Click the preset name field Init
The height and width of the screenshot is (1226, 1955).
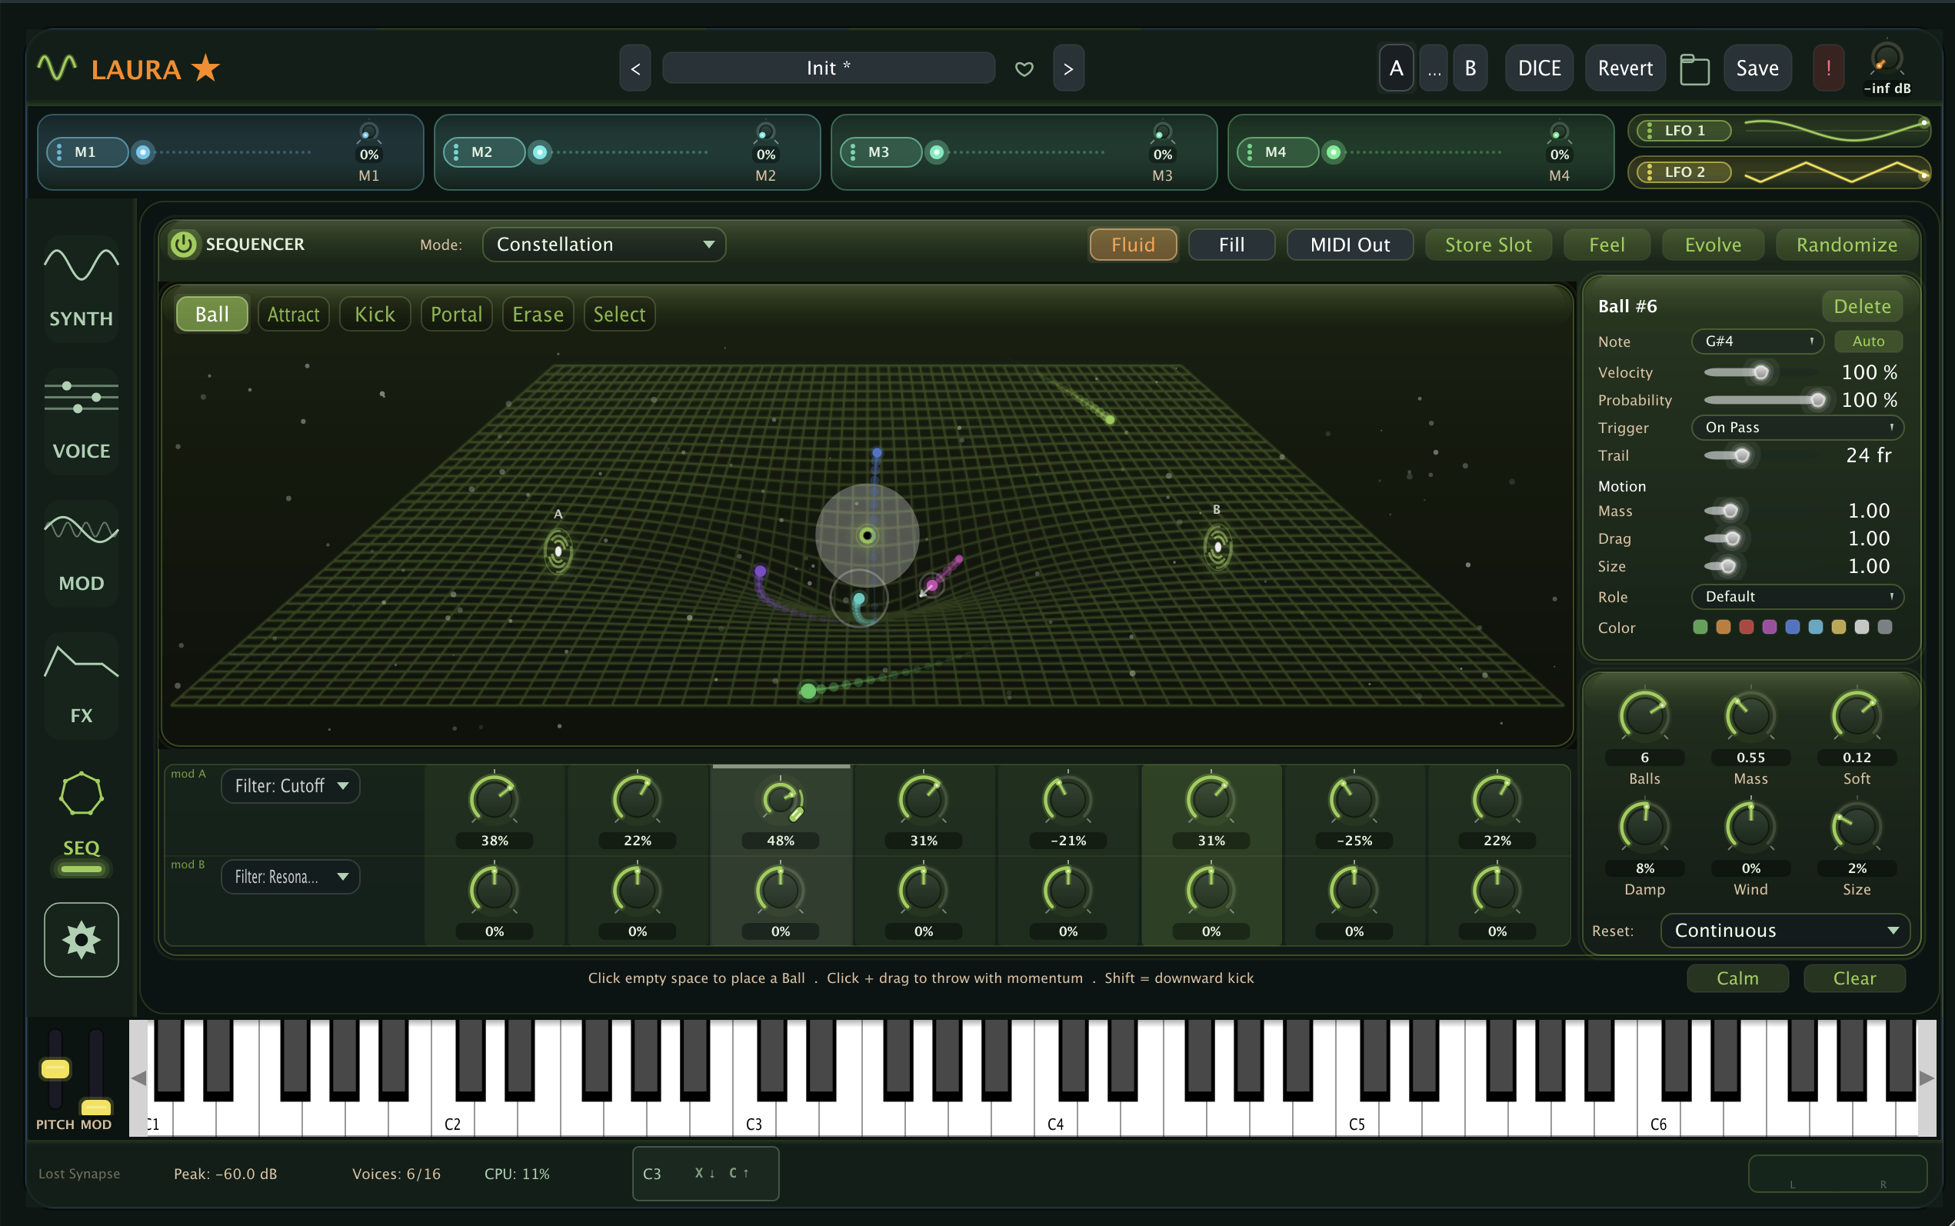point(828,68)
